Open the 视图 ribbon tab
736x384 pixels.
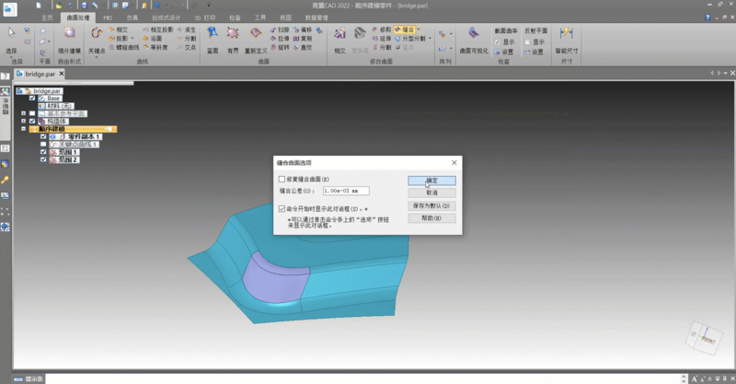[x=285, y=17]
